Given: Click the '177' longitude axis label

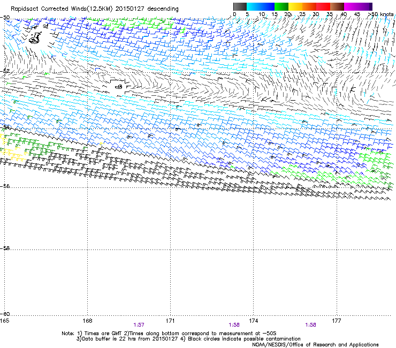Looking at the screenshot, I should [x=337, y=321].
